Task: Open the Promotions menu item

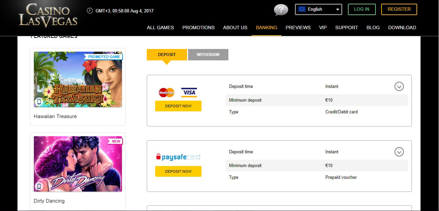Action: click(198, 28)
